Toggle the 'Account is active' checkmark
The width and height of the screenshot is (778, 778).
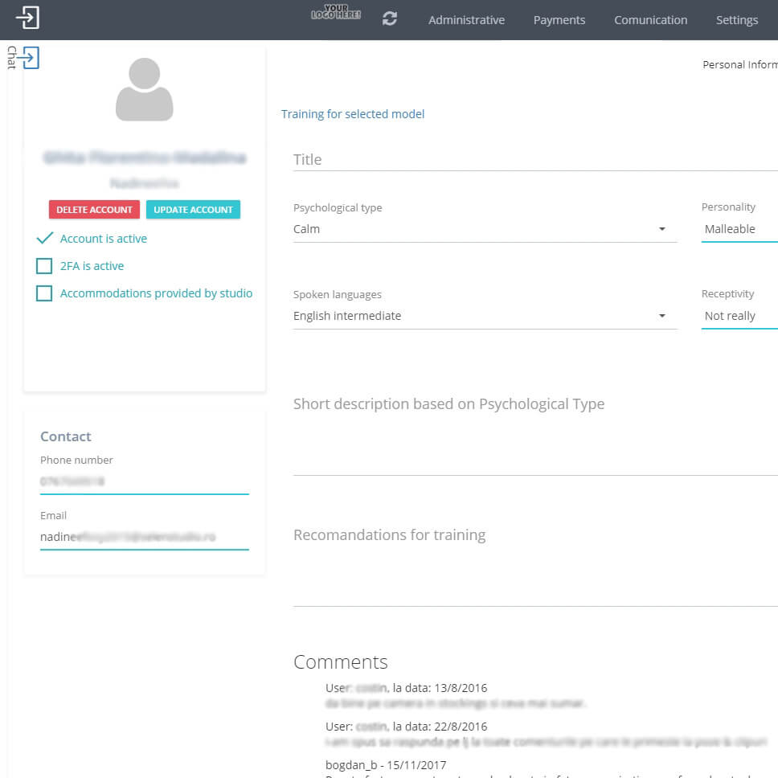point(45,239)
